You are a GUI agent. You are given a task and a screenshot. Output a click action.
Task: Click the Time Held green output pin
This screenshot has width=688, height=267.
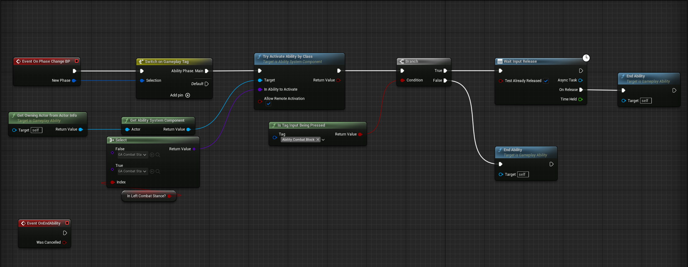click(x=580, y=99)
